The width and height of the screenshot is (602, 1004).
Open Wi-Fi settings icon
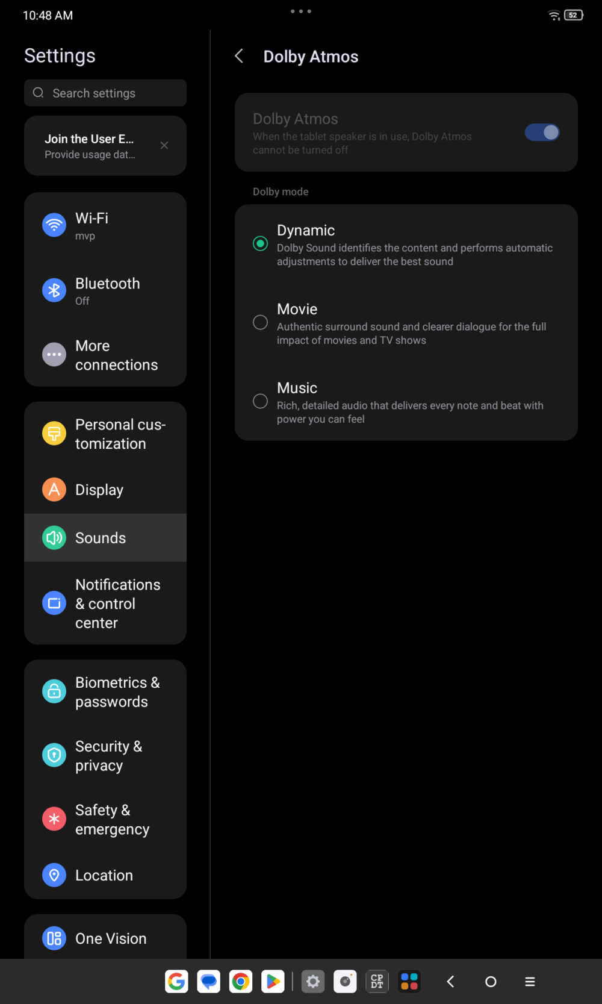click(54, 225)
